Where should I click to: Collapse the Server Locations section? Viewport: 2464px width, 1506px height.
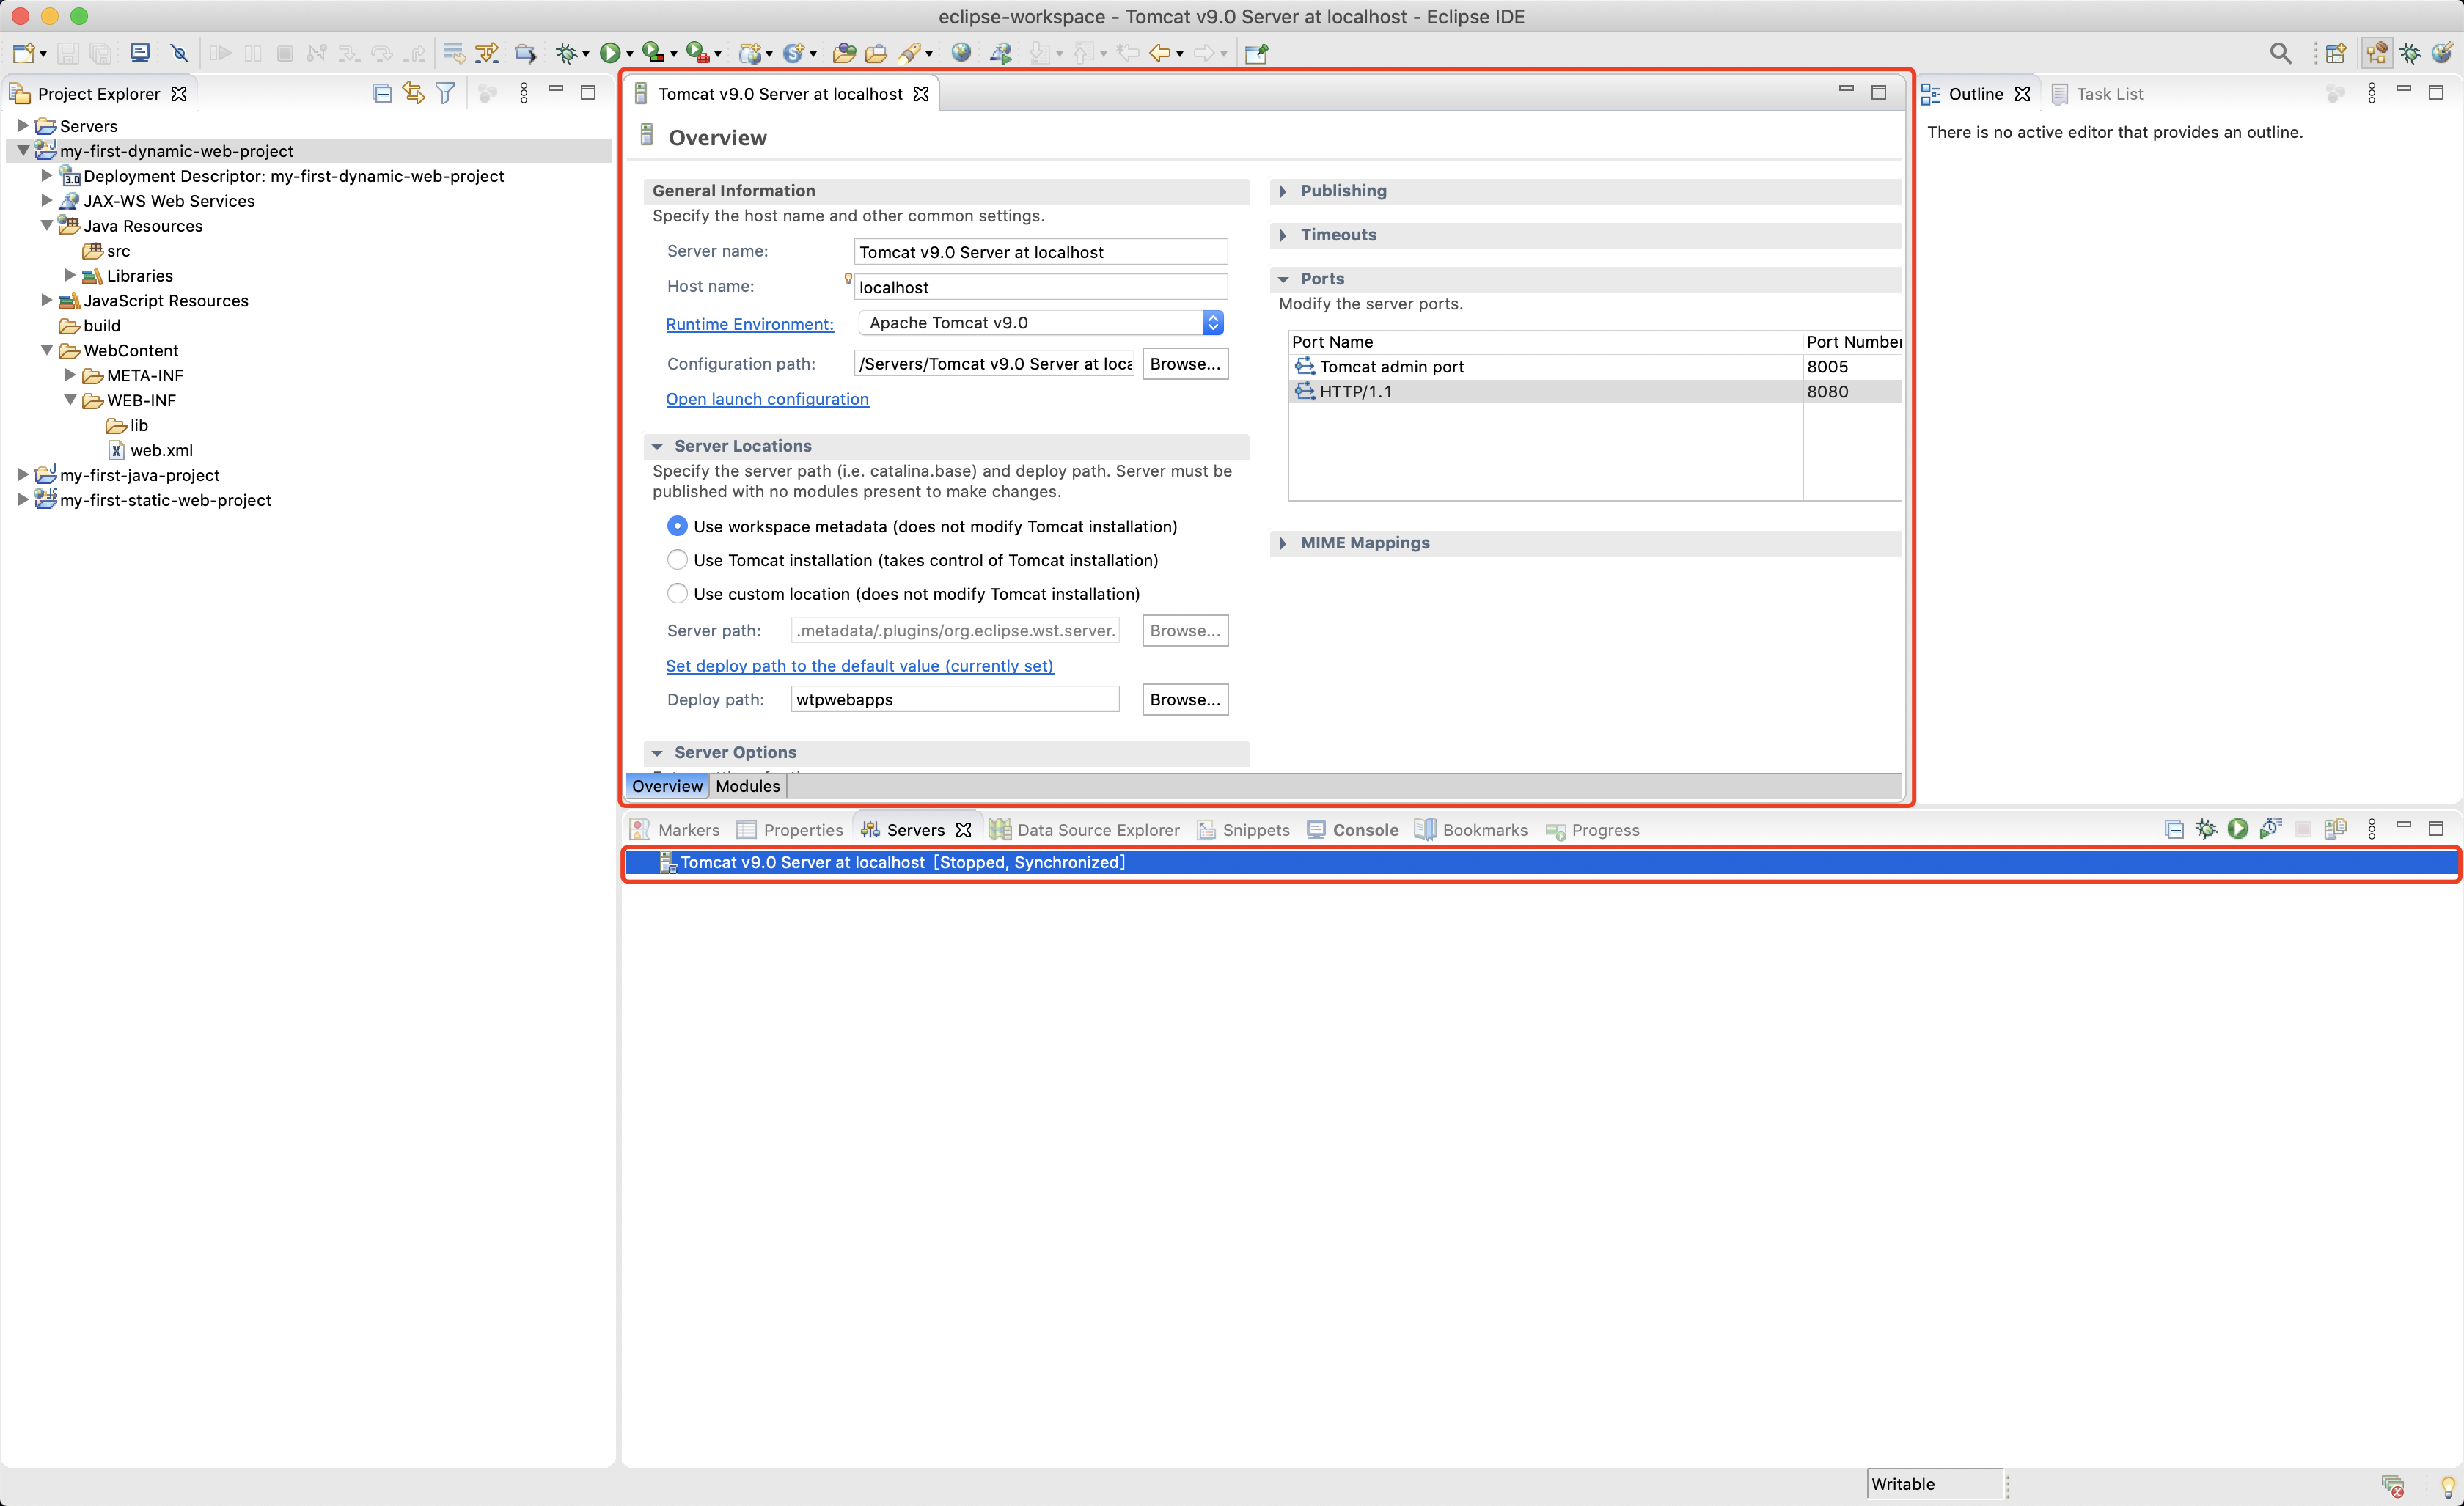tap(657, 446)
